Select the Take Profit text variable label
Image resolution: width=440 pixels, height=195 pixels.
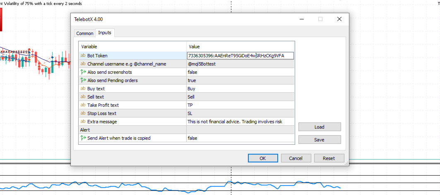click(x=103, y=105)
